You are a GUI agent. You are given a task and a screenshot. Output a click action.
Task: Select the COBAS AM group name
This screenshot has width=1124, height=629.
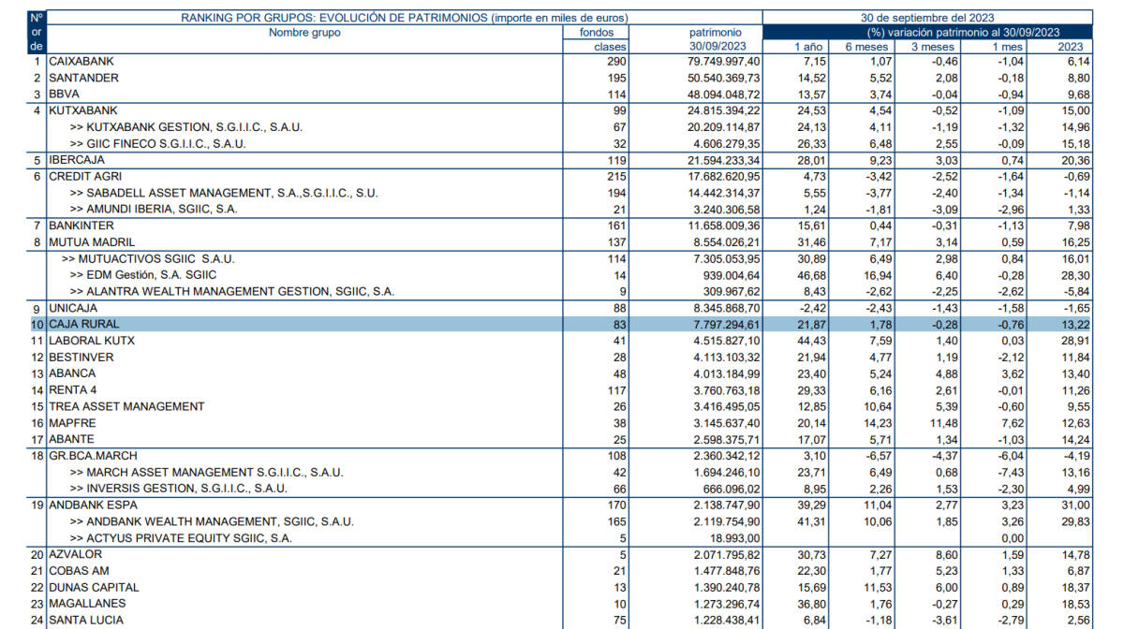coord(79,571)
